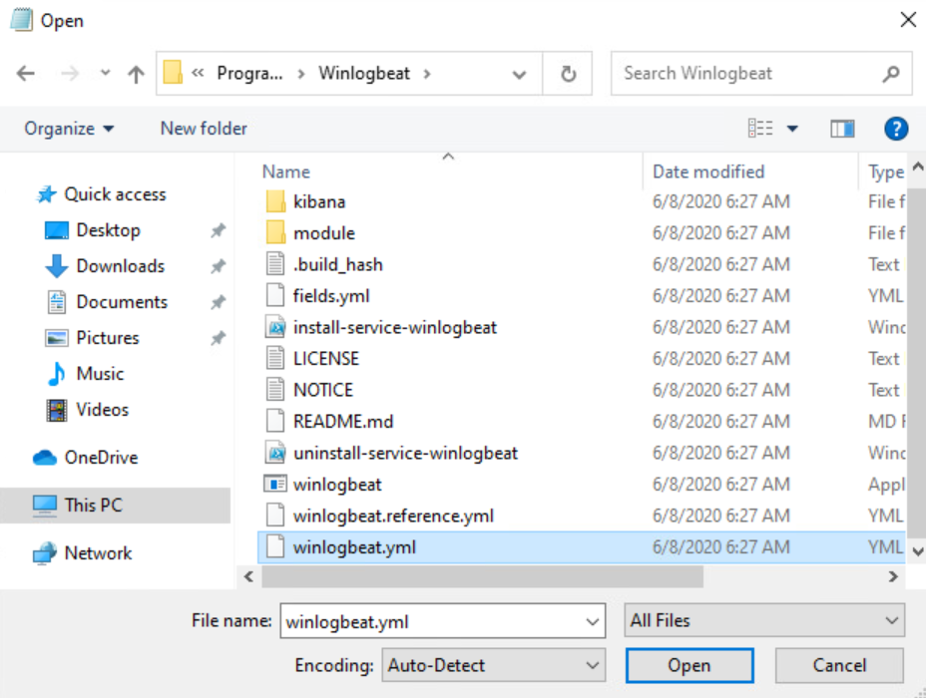The height and width of the screenshot is (698, 926).
Task: Click the Winlogbeat breadcrumb segment
Action: 364,73
